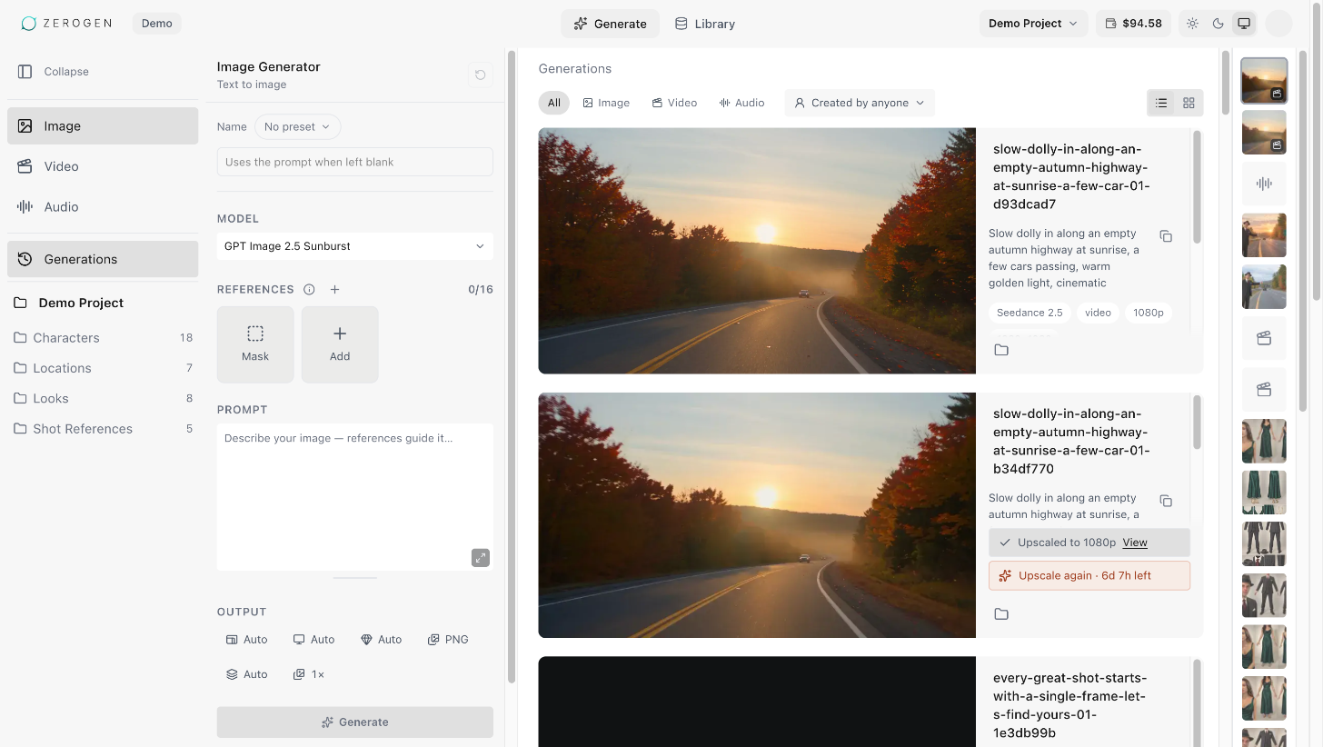Image resolution: width=1323 pixels, height=747 pixels.
Task: Open the user avatar menu
Action: [1278, 24]
